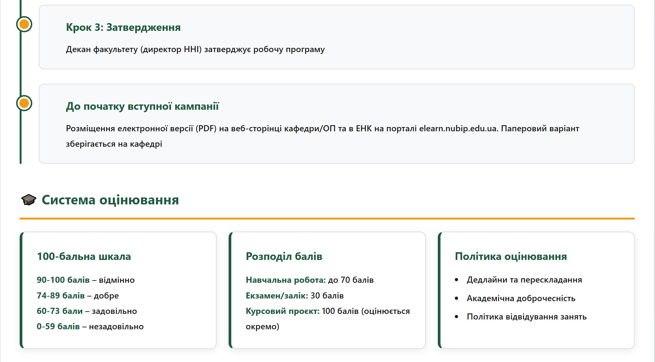Click the 100-бальна шкала card title
The height and width of the screenshot is (362, 655).
[84, 256]
